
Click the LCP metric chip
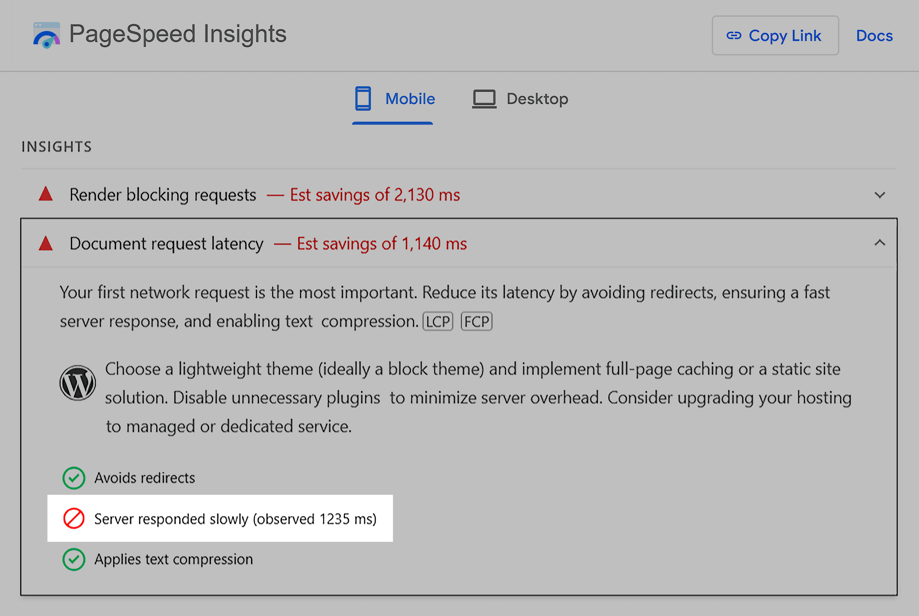(437, 321)
